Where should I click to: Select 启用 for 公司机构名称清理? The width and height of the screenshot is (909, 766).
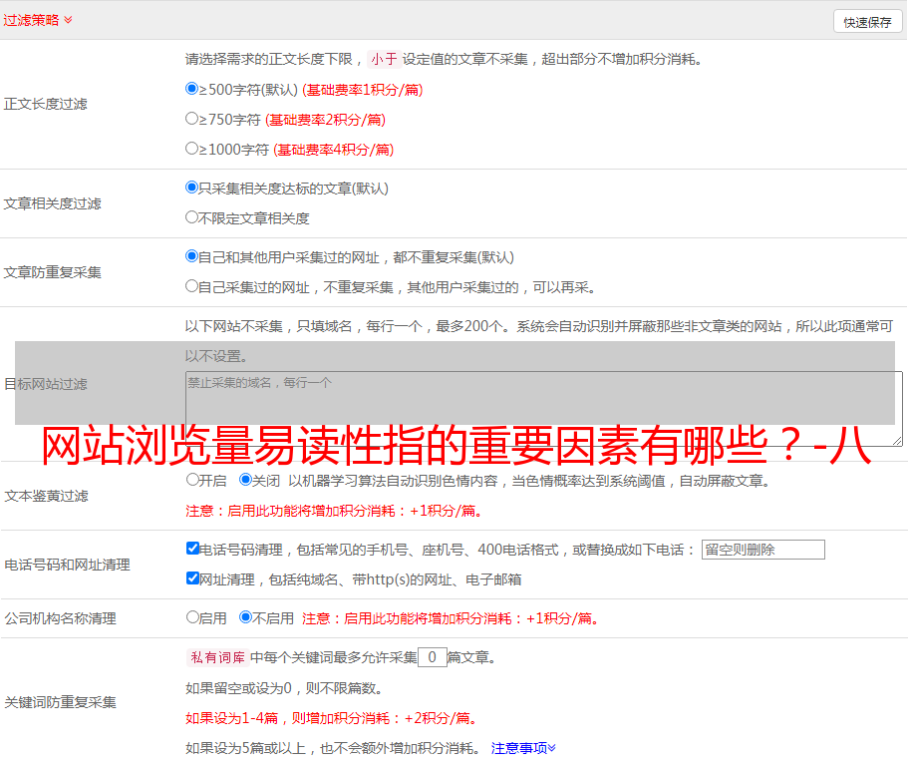pyautogui.click(x=193, y=617)
